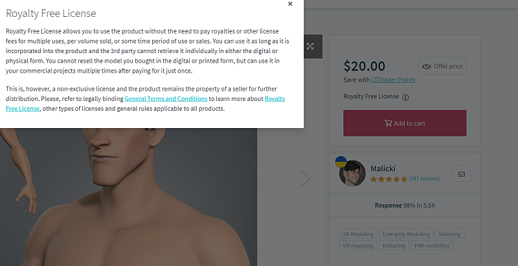Click the fullscreen expand icon
Screen dimensions: 518x266
point(310,46)
